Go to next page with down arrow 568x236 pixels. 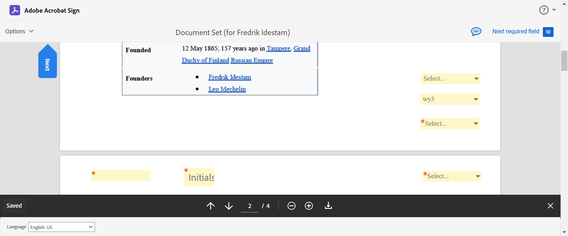(x=229, y=206)
